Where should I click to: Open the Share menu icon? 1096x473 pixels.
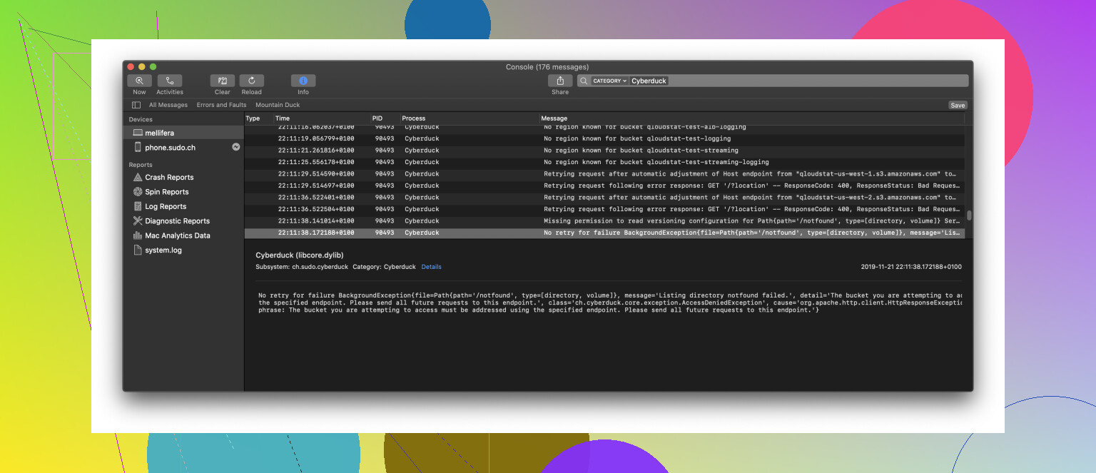tap(560, 81)
